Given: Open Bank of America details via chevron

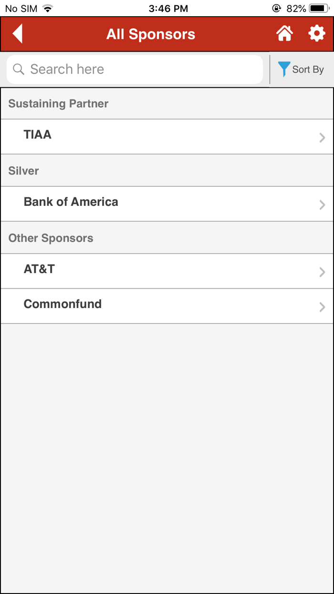Looking at the screenshot, I should pos(322,204).
